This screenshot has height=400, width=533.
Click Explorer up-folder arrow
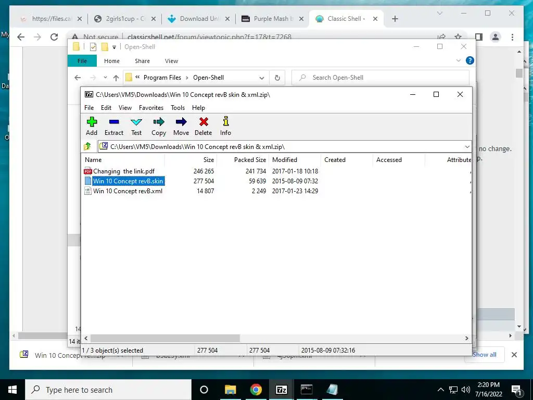tap(116, 78)
